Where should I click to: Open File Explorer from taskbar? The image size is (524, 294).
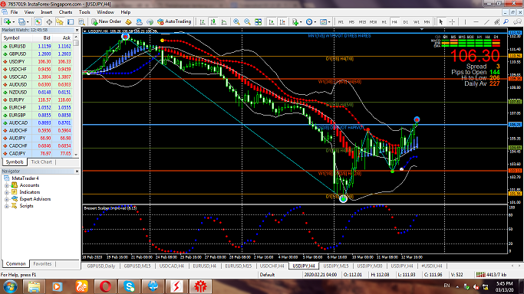[34, 286]
